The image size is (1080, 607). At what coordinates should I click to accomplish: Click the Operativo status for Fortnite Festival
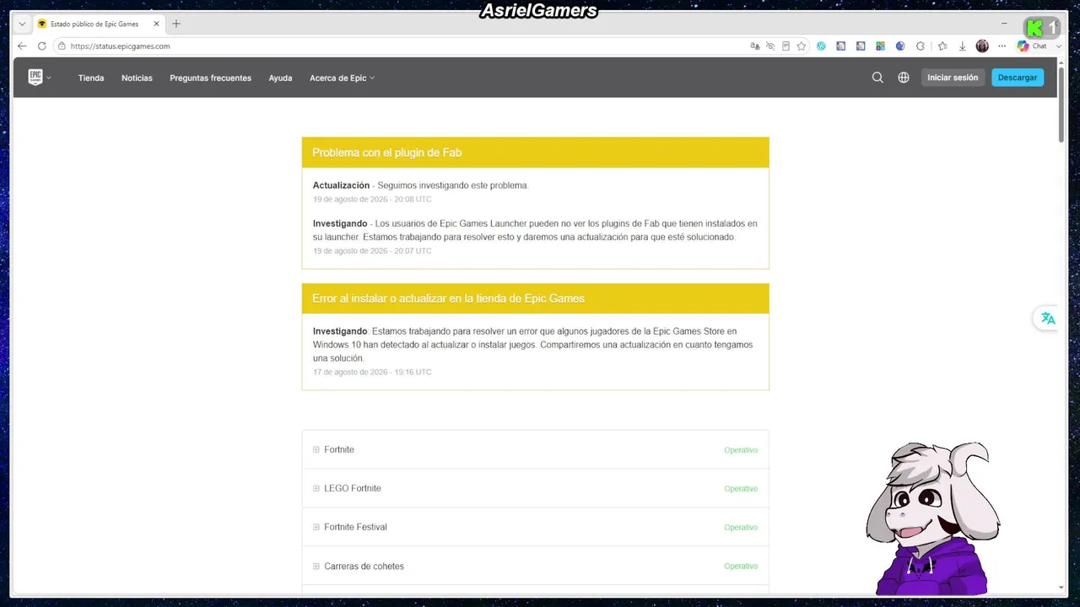point(741,528)
